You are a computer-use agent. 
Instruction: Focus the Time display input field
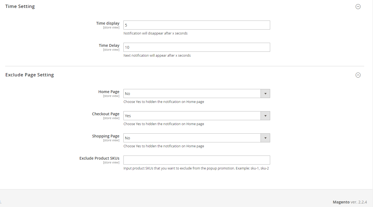197,25
